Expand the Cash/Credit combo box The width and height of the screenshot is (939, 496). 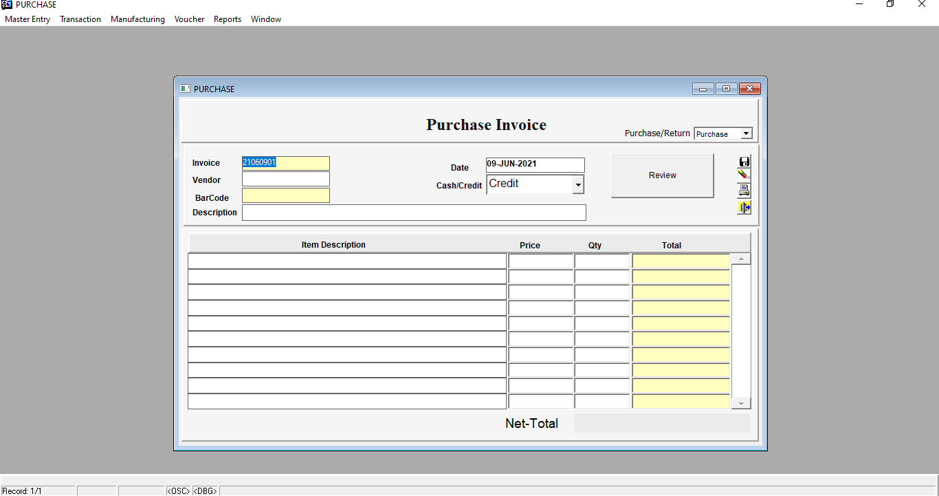coord(578,184)
